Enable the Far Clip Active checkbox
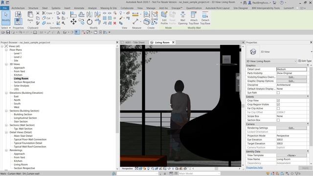The width and height of the screenshot is (313, 176). [278, 109]
